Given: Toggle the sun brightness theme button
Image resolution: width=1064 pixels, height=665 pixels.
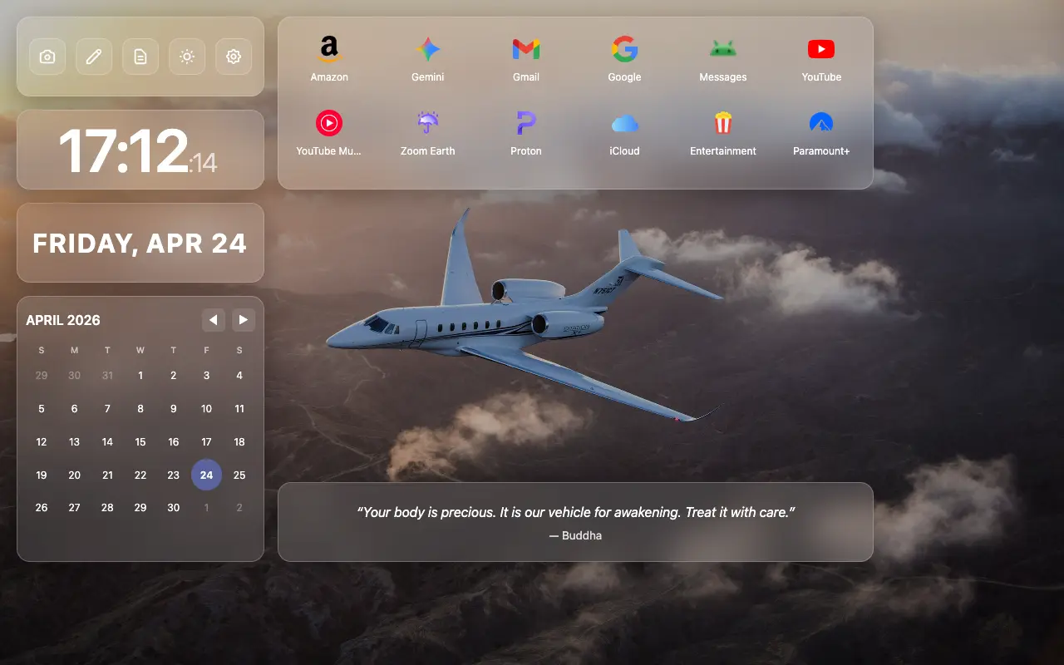Looking at the screenshot, I should [187, 57].
